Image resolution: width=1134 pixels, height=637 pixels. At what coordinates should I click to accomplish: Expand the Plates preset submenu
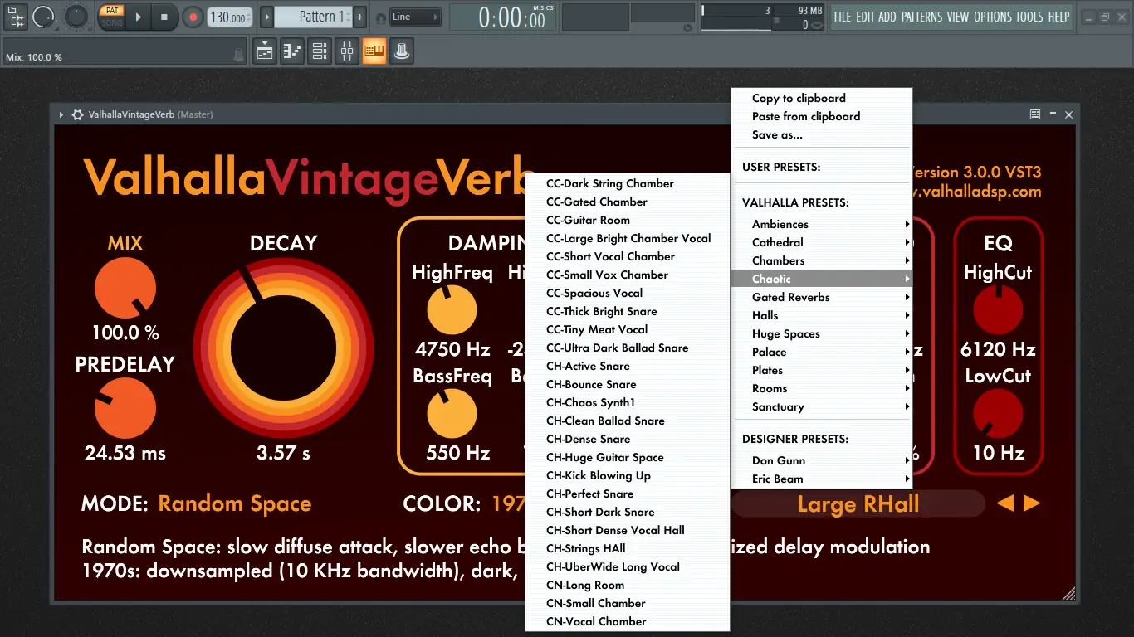tap(822, 370)
